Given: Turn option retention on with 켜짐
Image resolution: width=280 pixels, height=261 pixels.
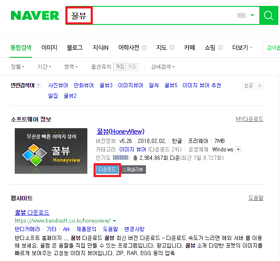Looking at the screenshot, I should (x=132, y=67).
